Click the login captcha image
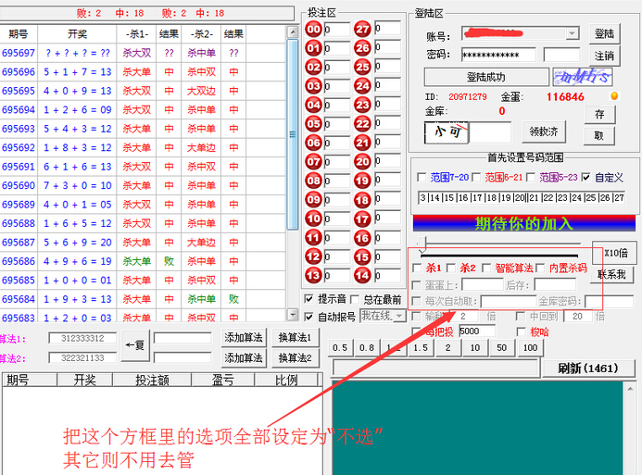The width and height of the screenshot is (642, 475). (583, 77)
